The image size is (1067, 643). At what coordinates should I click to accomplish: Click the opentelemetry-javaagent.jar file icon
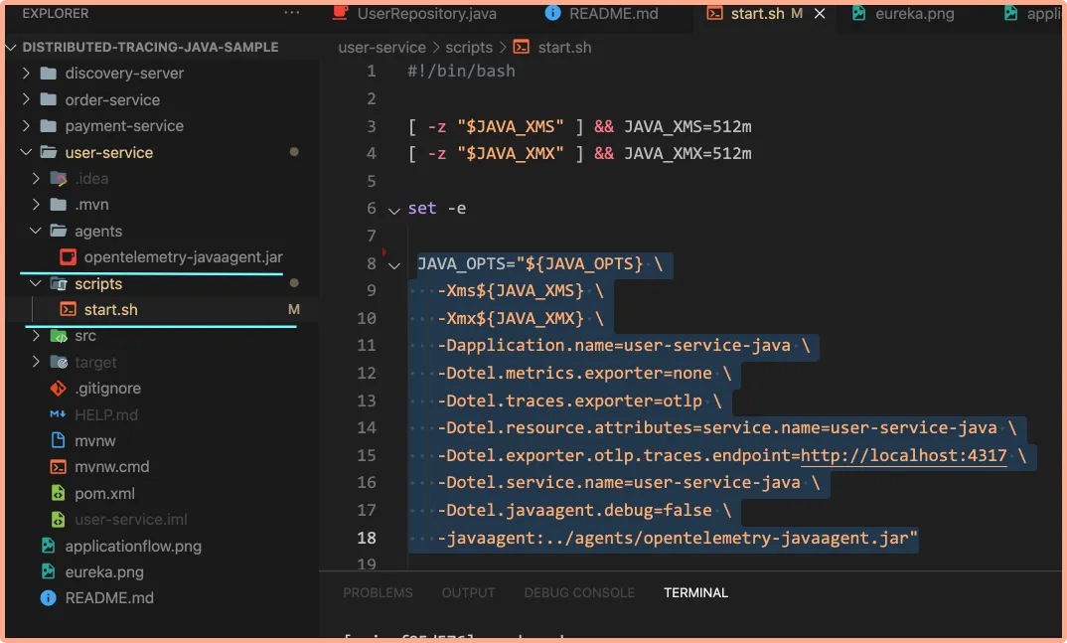(68, 257)
